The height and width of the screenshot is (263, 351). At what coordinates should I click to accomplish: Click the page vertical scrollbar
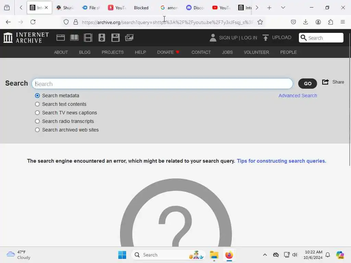(349, 100)
